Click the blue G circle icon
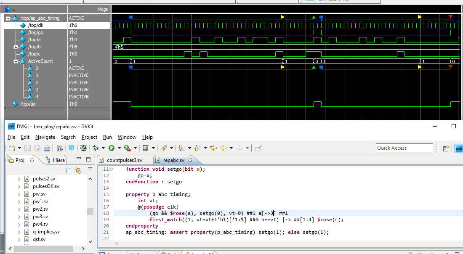Screen dimensions: 463x254 coord(72,148)
